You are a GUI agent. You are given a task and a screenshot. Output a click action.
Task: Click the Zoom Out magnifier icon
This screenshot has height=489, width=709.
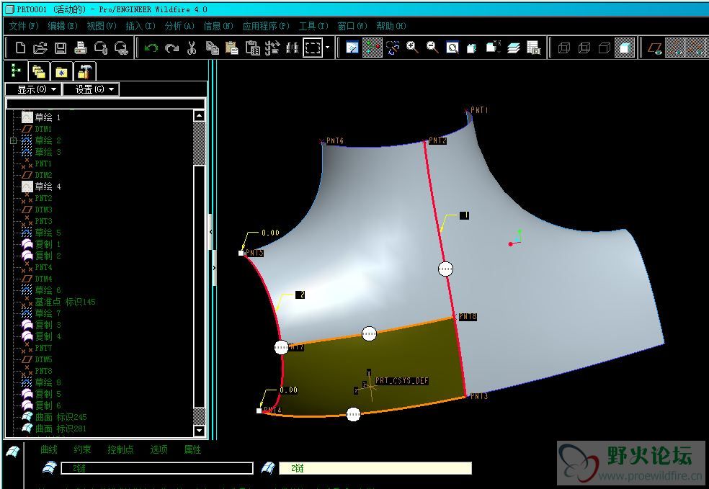pos(432,48)
